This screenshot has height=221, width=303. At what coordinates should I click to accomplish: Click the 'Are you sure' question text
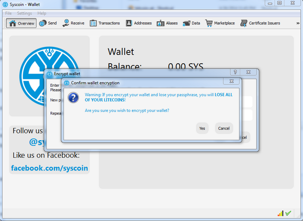[x=127, y=111]
